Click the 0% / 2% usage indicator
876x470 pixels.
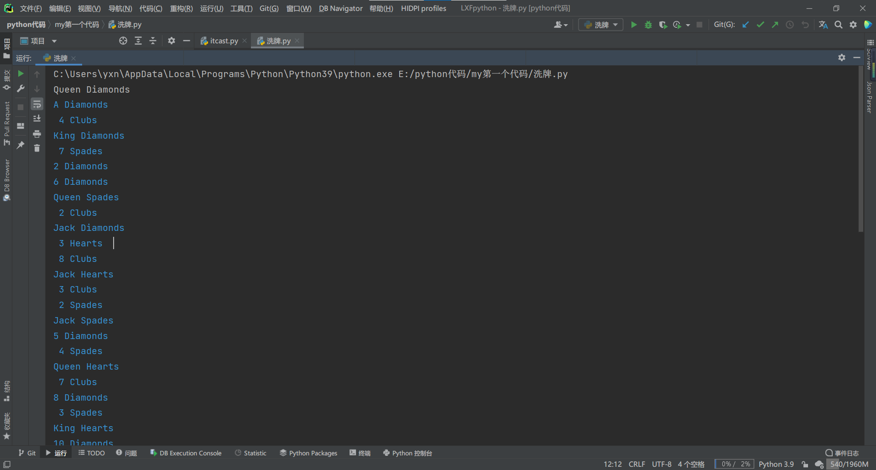click(735, 464)
